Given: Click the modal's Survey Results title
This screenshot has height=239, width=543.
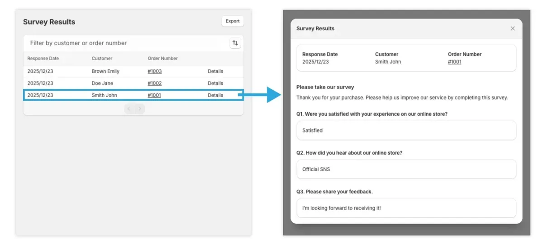Looking at the screenshot, I should click(315, 28).
